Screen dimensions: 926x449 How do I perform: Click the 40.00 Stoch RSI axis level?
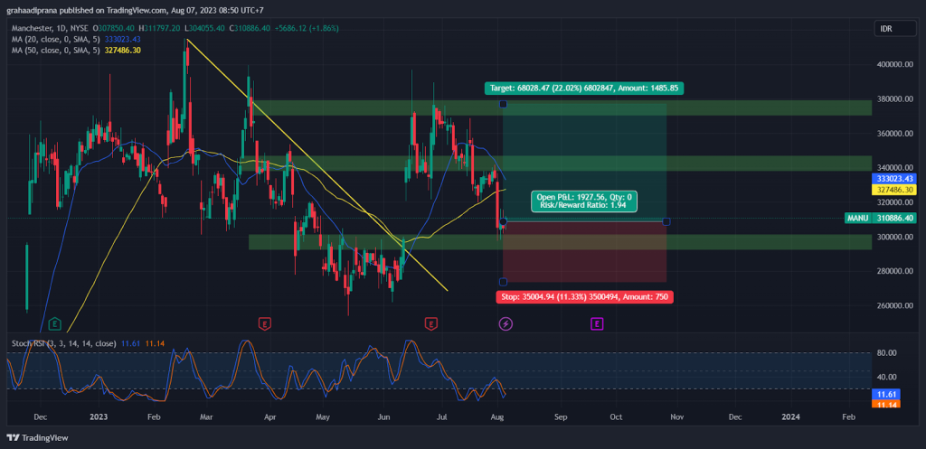coord(888,377)
